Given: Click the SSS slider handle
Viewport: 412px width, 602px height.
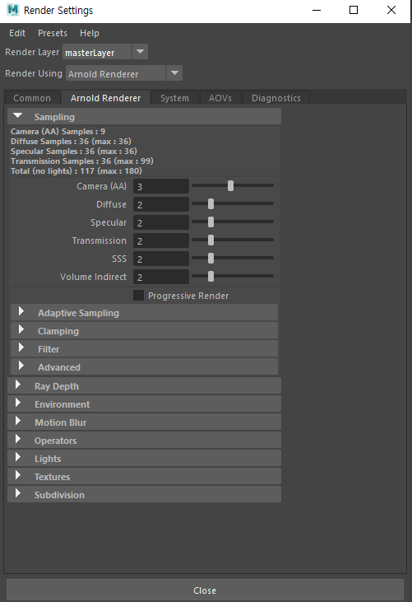Looking at the screenshot, I should click(211, 258).
